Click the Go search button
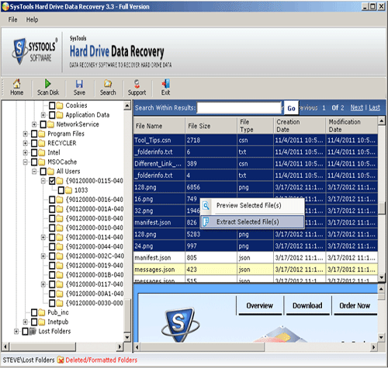Image resolution: width=388 pixels, height=369 pixels. point(291,108)
